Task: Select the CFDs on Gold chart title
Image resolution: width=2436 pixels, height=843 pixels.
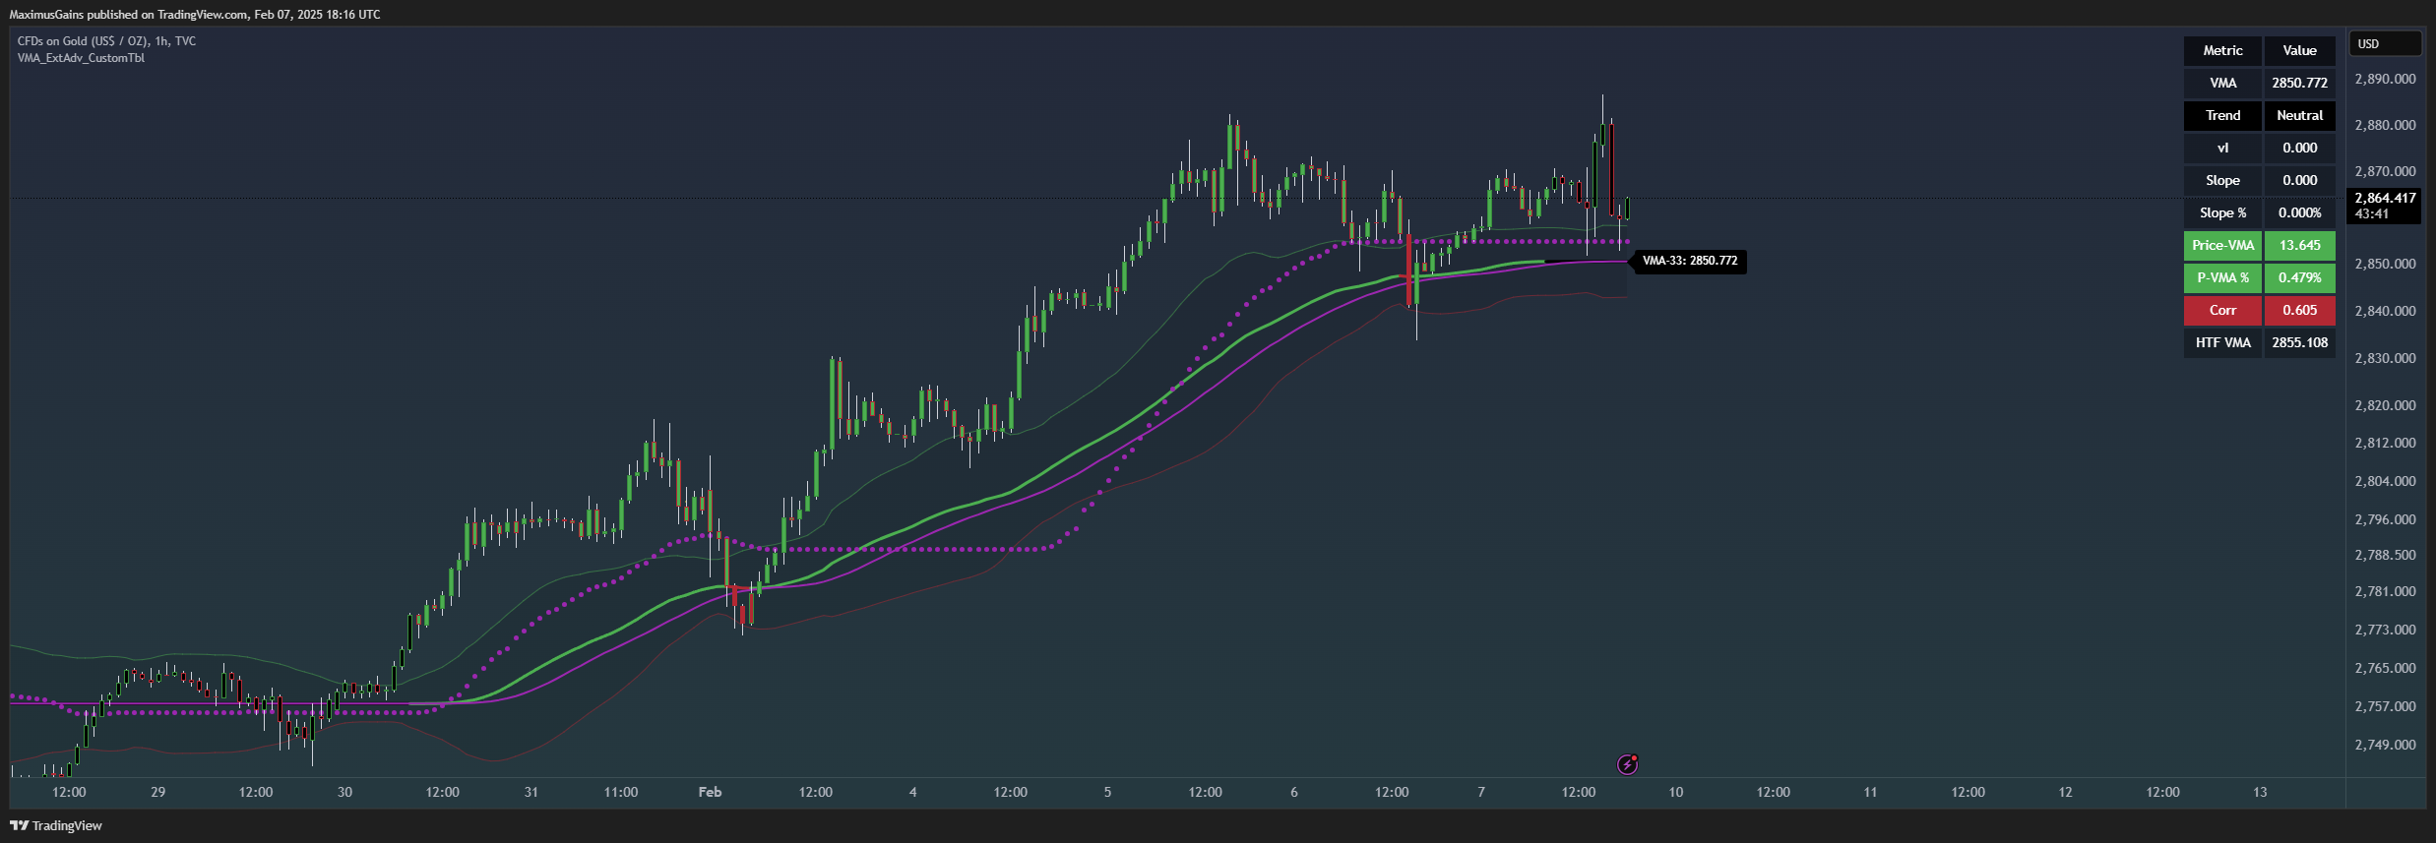Action: [x=106, y=41]
